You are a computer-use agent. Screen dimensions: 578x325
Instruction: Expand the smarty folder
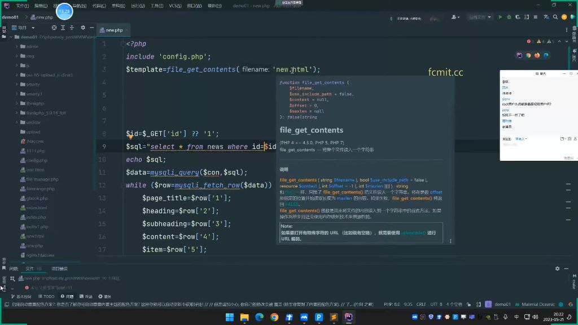click(16, 85)
